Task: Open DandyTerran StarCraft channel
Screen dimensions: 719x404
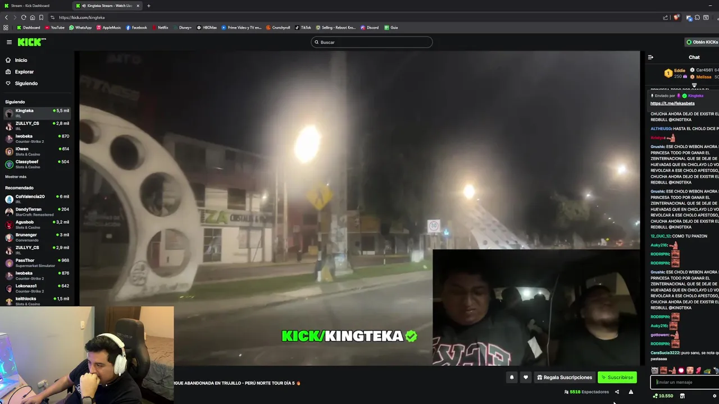Action: coord(37,212)
